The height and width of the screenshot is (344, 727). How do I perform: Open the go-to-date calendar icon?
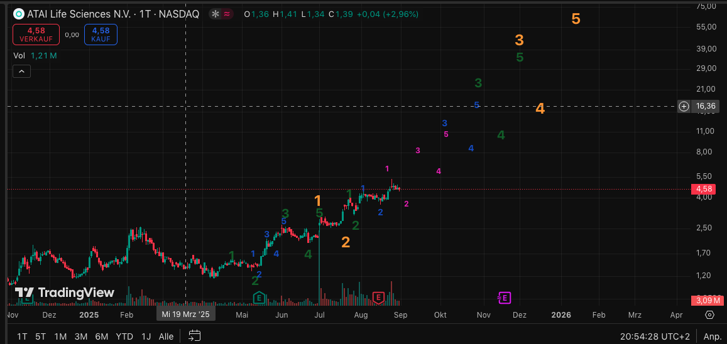click(x=194, y=336)
